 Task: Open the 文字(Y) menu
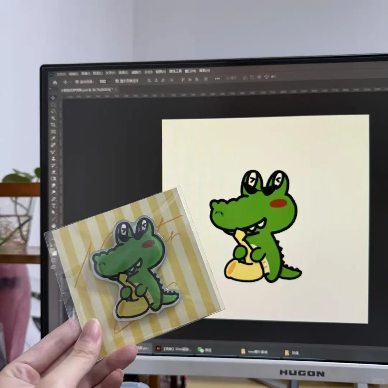pyautogui.click(x=110, y=73)
